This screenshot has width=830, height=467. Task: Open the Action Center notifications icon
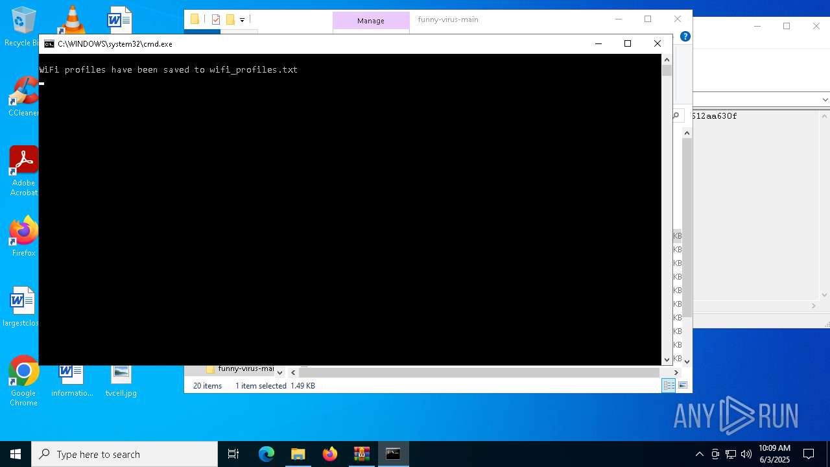(809, 454)
